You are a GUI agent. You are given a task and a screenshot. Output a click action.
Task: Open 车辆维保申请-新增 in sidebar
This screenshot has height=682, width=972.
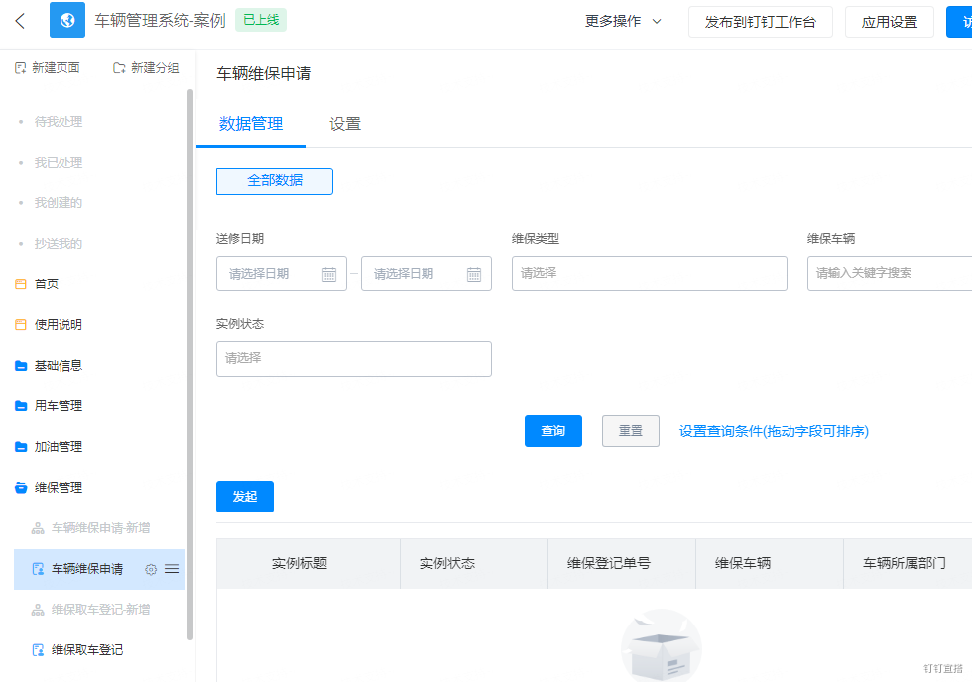click(x=100, y=528)
